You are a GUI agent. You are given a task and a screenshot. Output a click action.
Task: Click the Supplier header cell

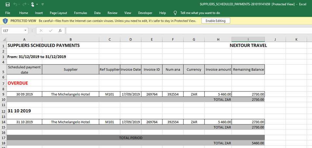pos(71,70)
